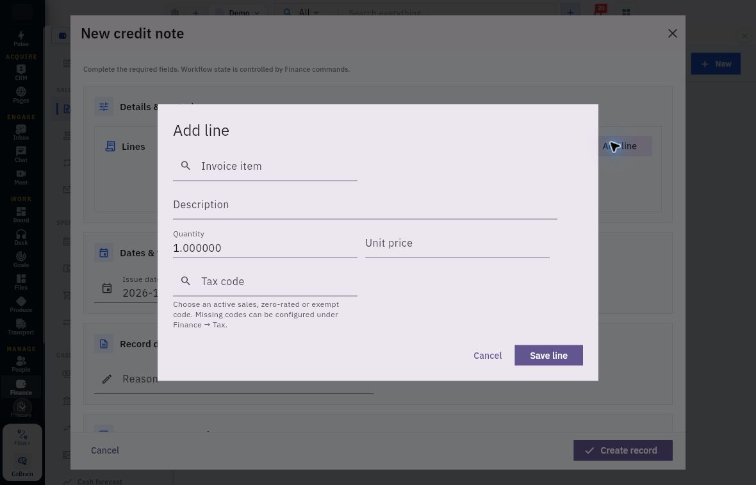Image resolution: width=756 pixels, height=485 pixels.
Task: Click pencil icon beside Reason field
Action: (x=107, y=379)
